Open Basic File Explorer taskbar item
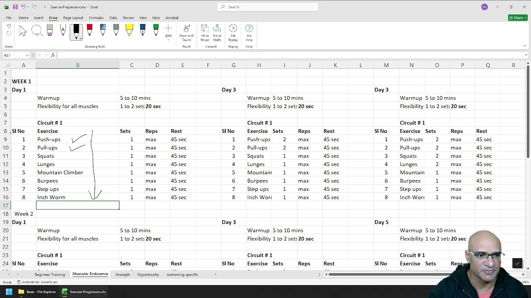Screen dimensions: 531x298 (37, 292)
